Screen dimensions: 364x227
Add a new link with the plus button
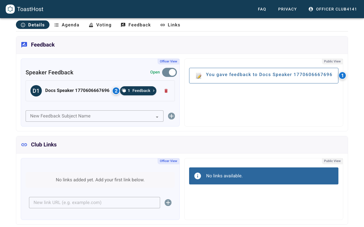coord(168,203)
